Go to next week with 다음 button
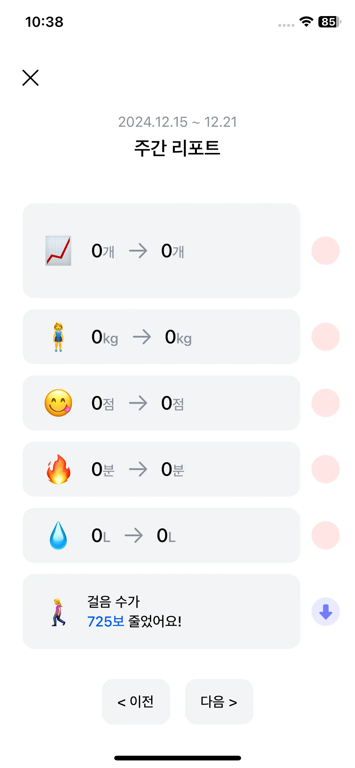Screen dimensions: 355x768 pyautogui.click(x=219, y=702)
